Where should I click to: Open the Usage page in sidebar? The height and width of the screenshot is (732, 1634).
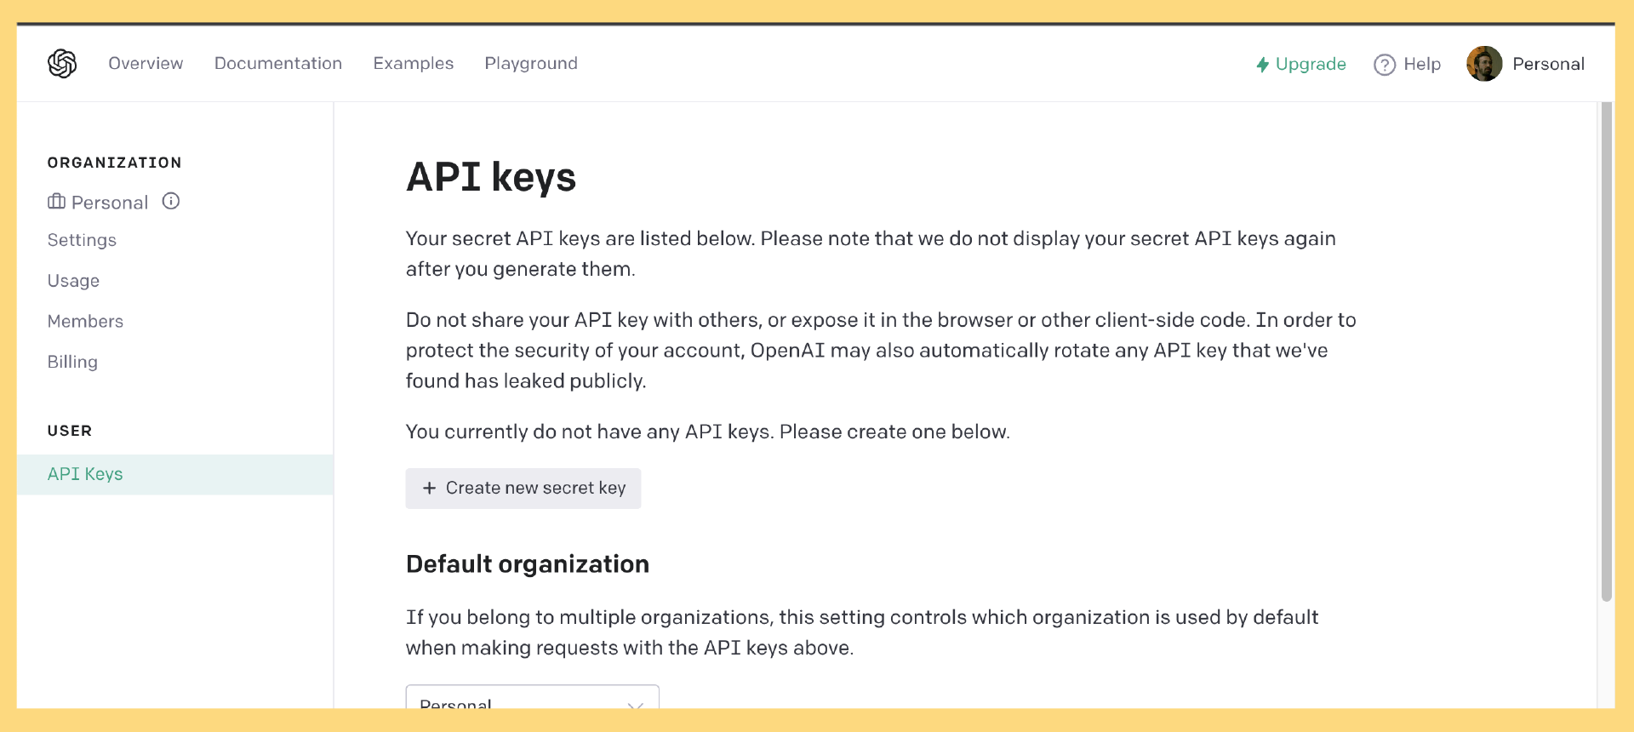pyautogui.click(x=73, y=281)
